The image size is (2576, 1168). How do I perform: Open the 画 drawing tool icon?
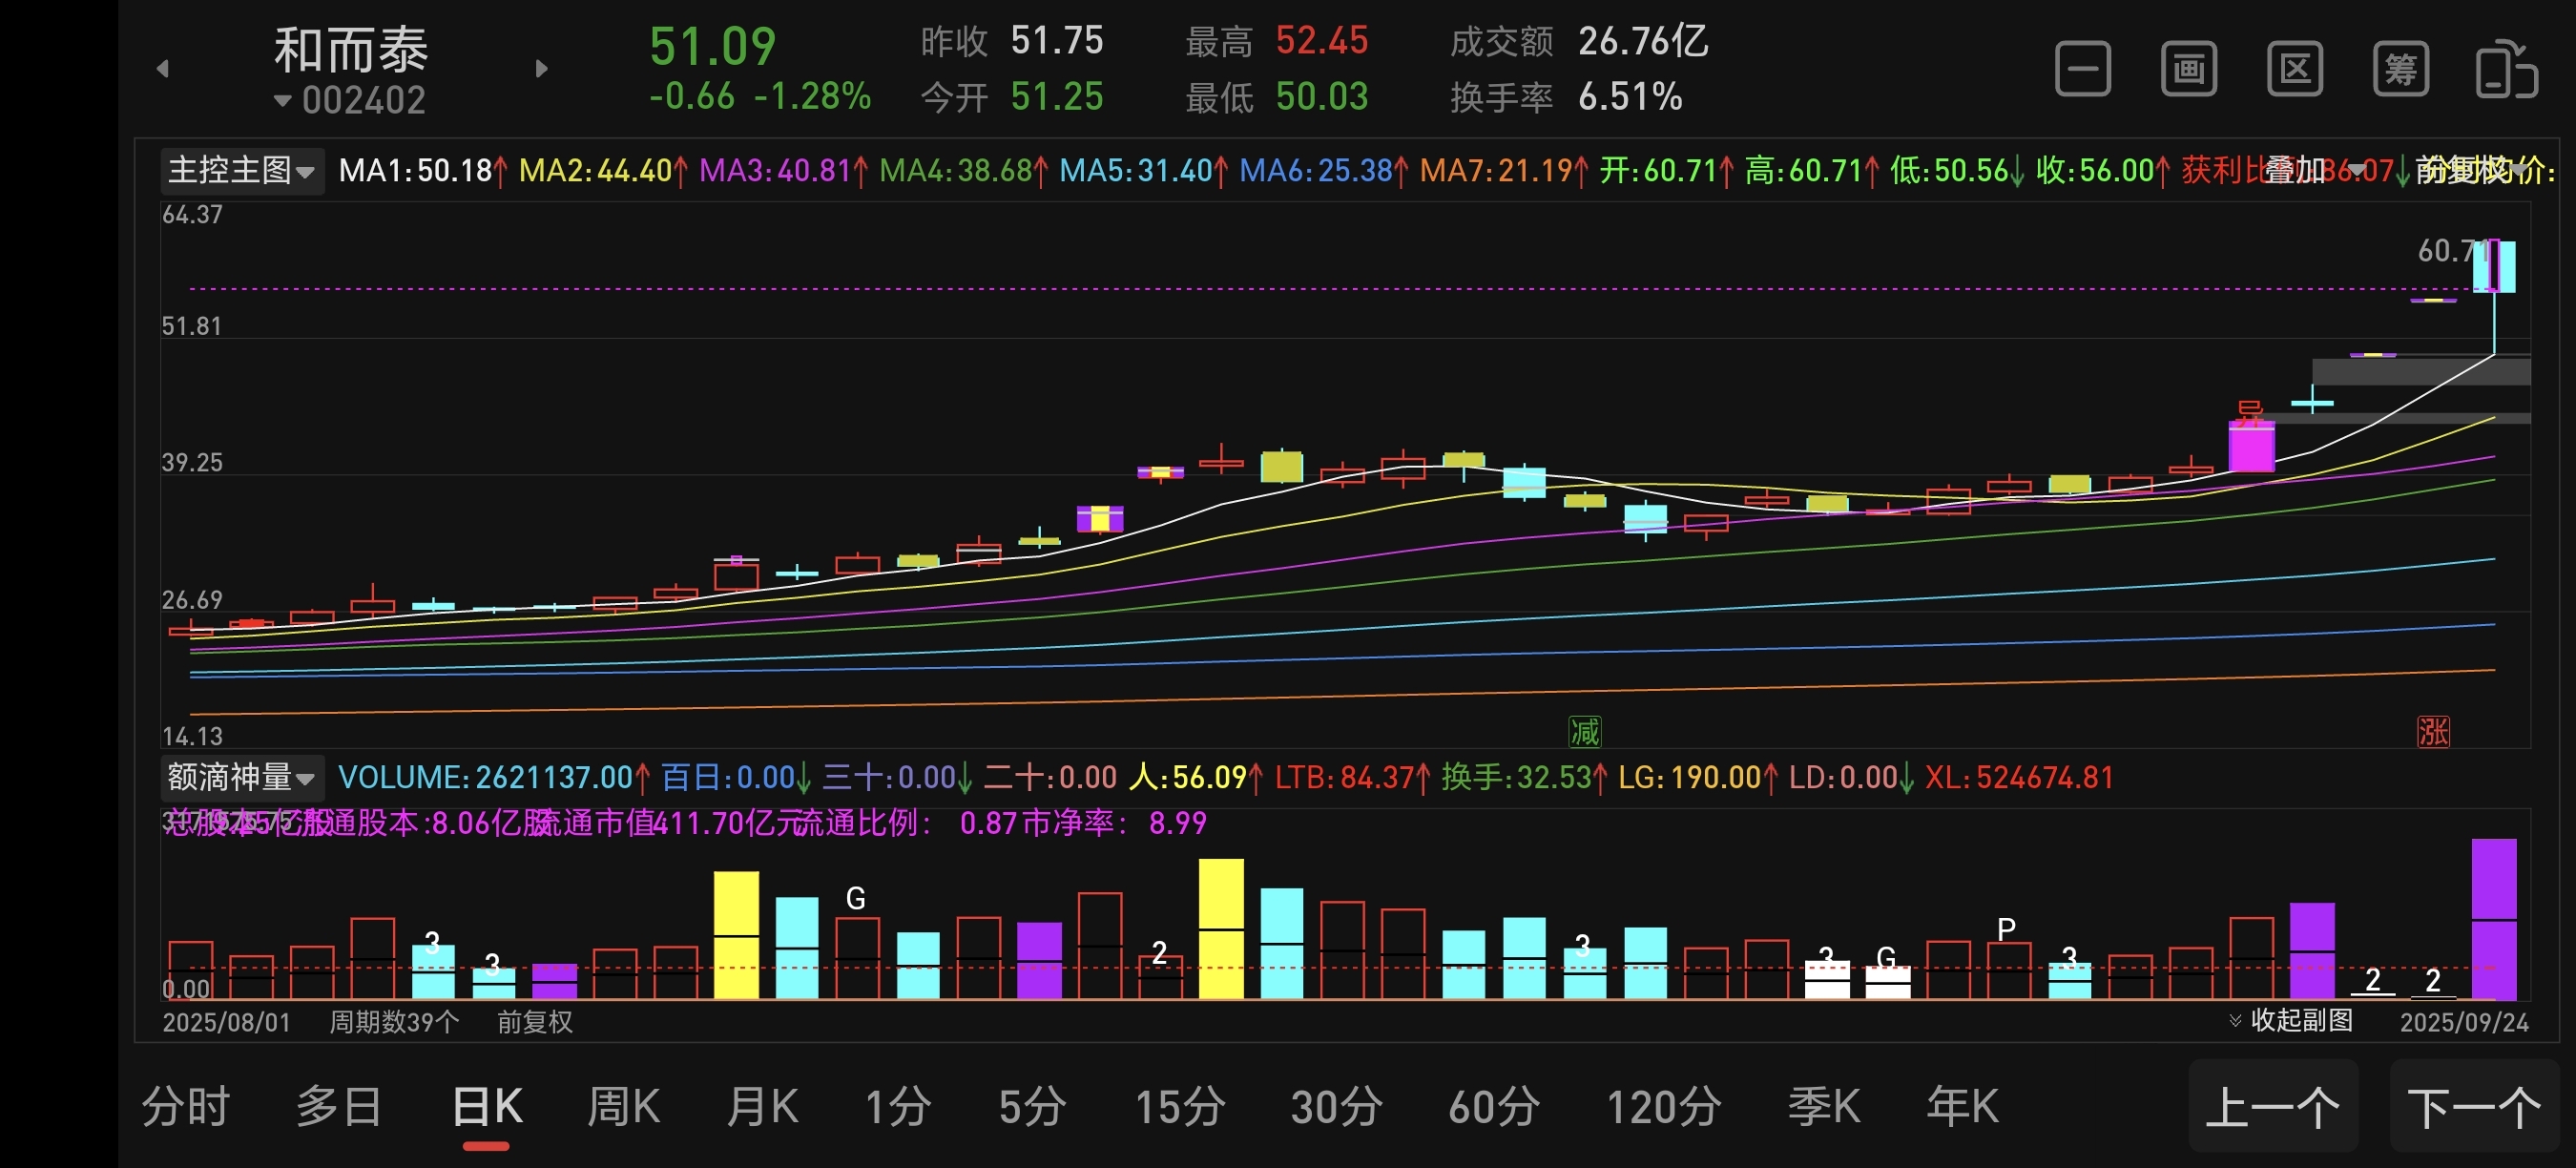pyautogui.click(x=2188, y=69)
